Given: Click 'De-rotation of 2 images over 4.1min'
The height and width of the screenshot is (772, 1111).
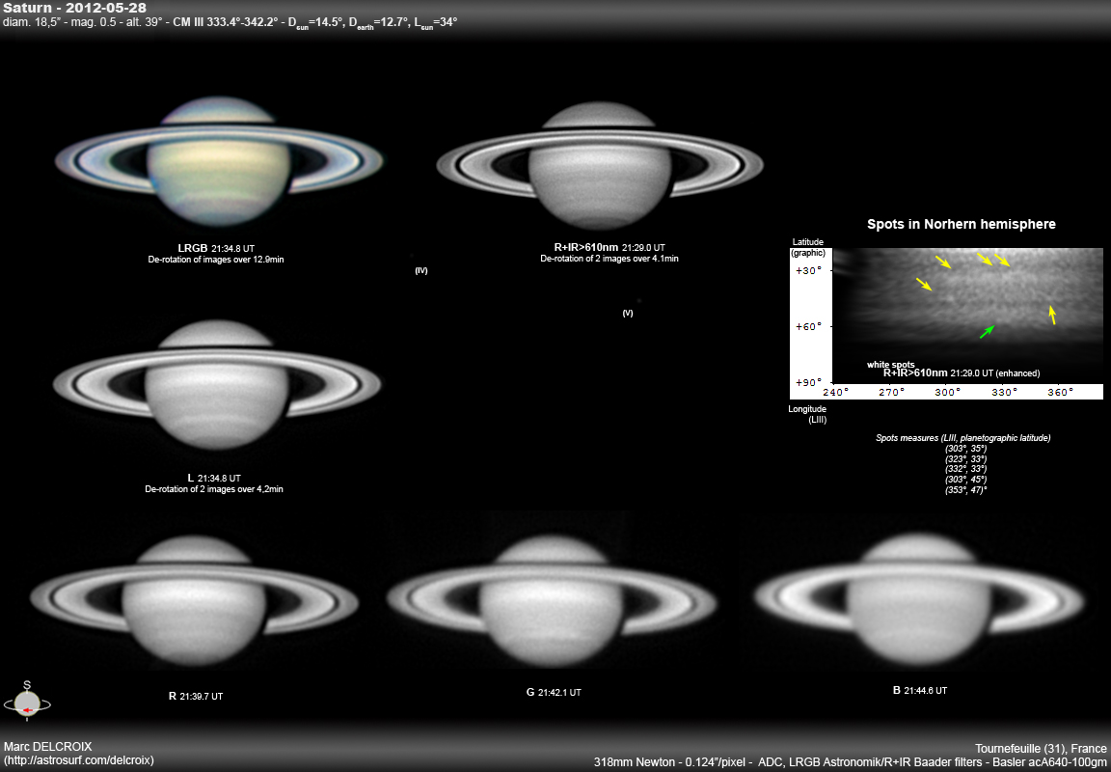Looking at the screenshot, I should pyautogui.click(x=610, y=259).
